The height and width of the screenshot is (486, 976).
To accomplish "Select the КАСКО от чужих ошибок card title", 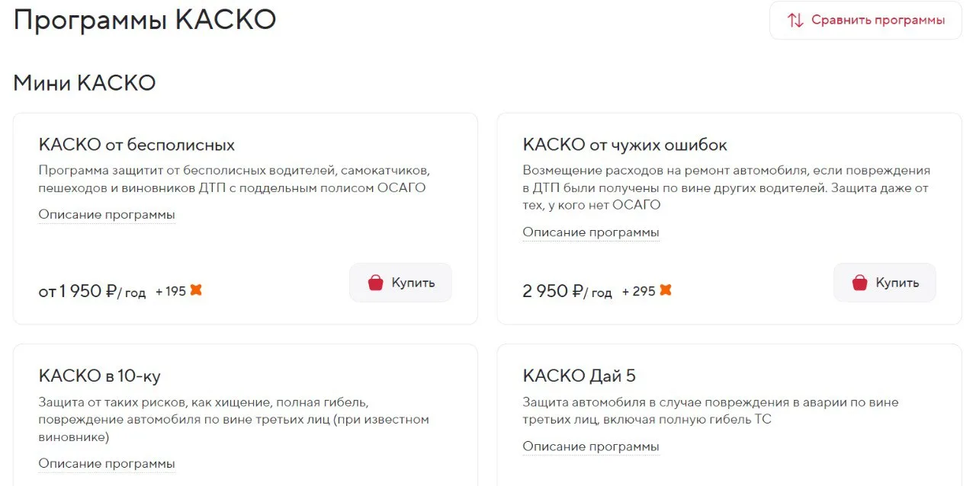I will (x=625, y=145).
